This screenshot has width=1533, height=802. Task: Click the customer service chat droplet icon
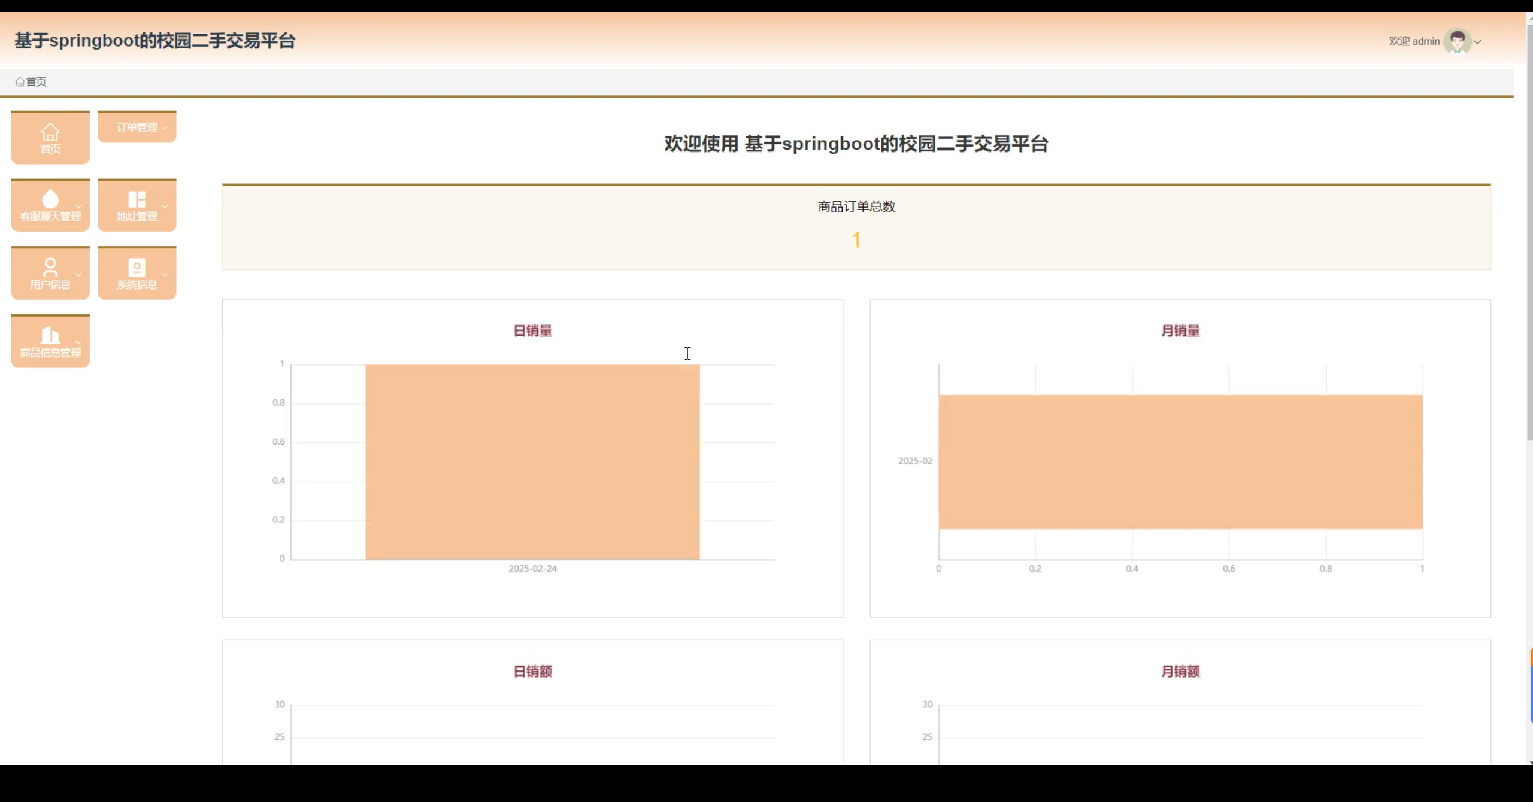[x=50, y=199]
